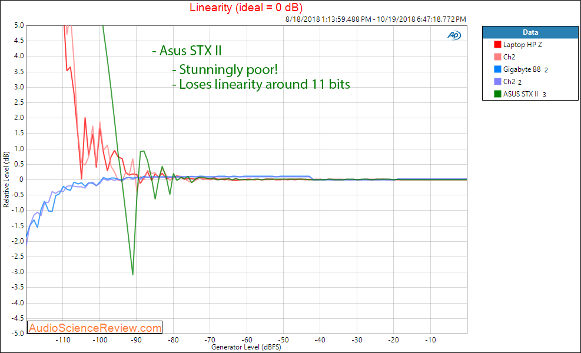581x353 pixels.
Task: Click the 'Ch2' label beside the purple swatch
Action: coord(509,82)
